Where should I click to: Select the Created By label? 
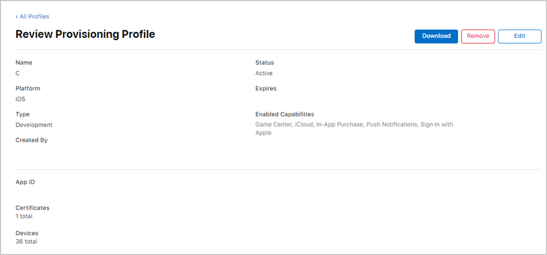[x=31, y=140]
